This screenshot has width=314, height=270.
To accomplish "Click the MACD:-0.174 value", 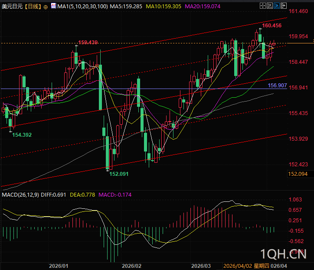I will coord(115,194).
